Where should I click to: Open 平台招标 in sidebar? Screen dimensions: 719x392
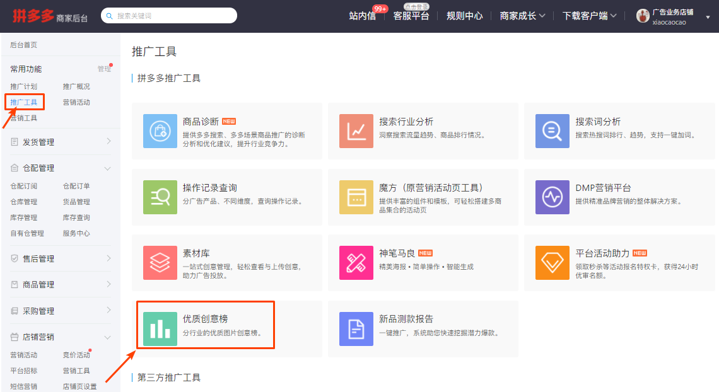tap(24, 371)
